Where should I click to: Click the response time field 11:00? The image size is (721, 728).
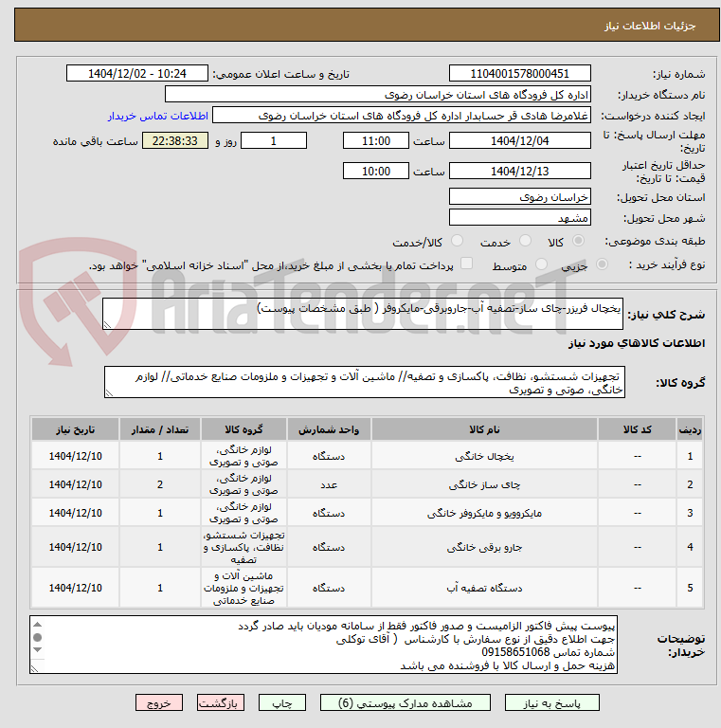(x=376, y=140)
